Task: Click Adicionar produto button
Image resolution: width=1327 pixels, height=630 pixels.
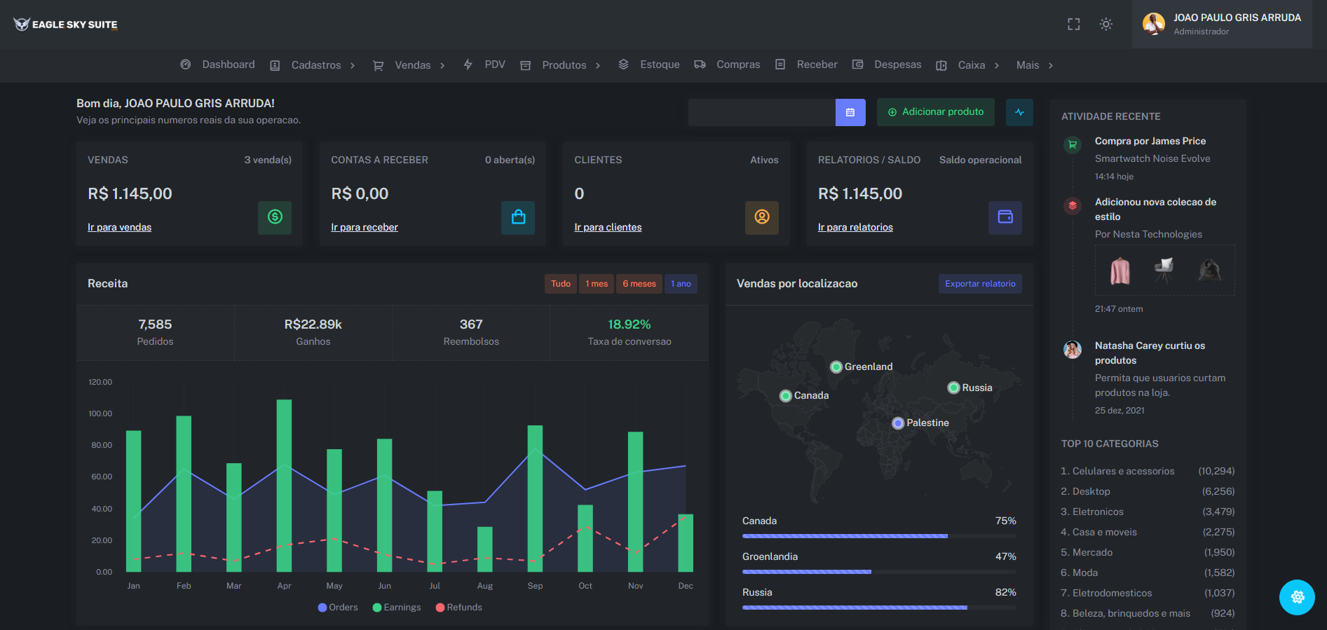Action: [936, 112]
